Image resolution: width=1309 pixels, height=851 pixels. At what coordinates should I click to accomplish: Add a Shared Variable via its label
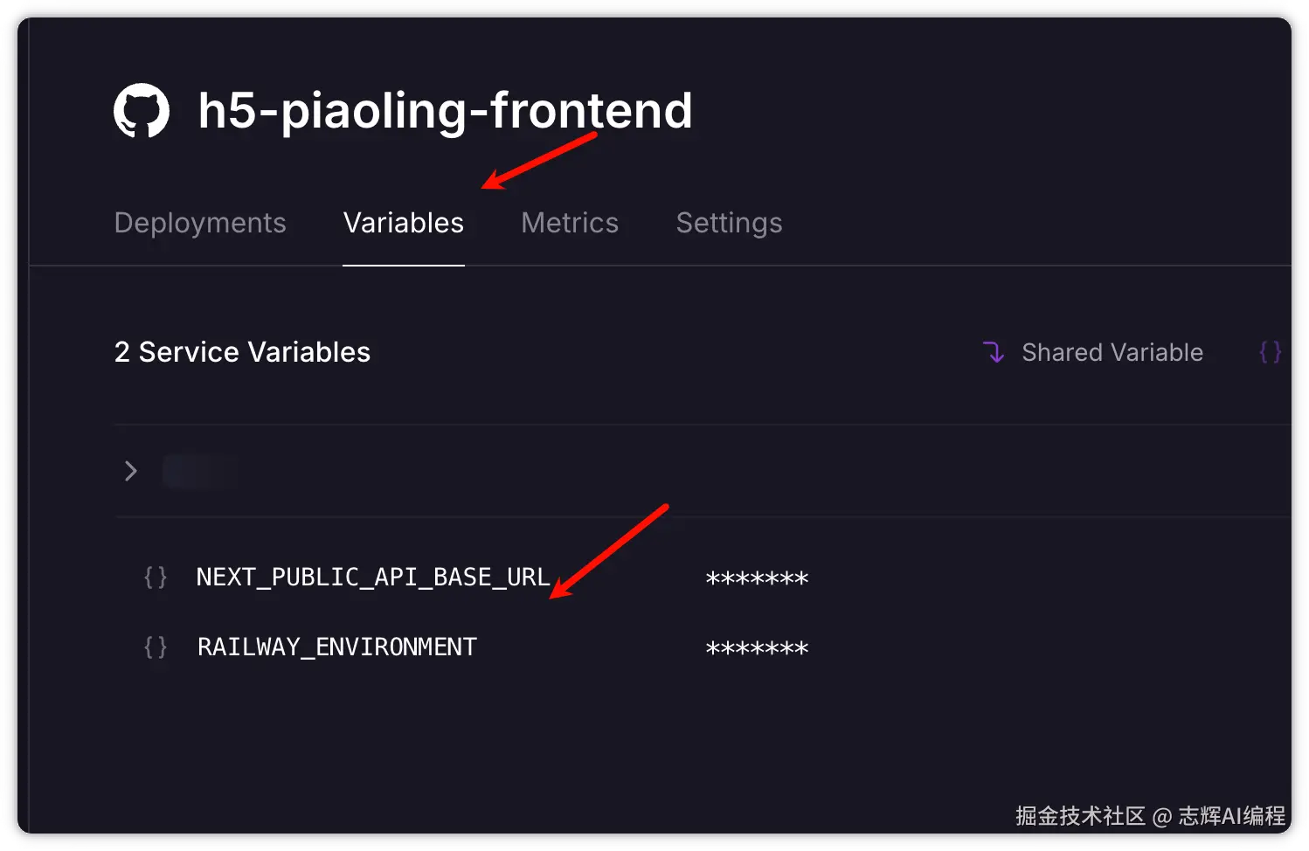click(1112, 352)
